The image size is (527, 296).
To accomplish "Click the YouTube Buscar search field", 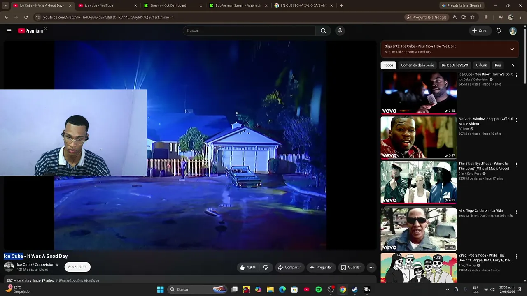I will click(x=249, y=31).
